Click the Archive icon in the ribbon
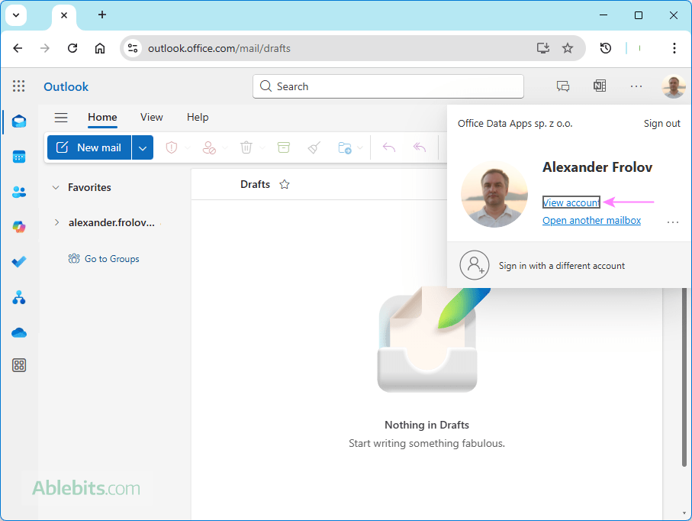 tap(283, 147)
